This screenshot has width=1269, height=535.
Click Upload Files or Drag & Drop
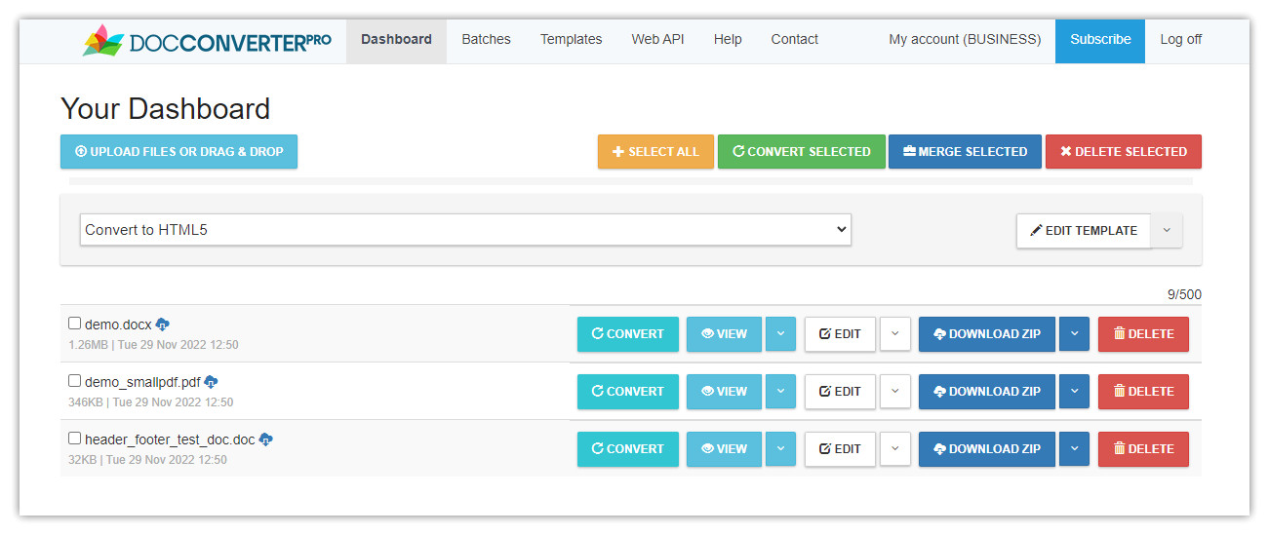[x=178, y=152]
